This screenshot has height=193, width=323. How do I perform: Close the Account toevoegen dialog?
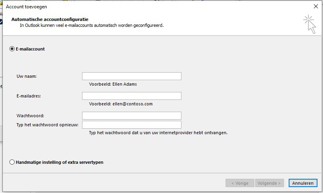pos(316,6)
